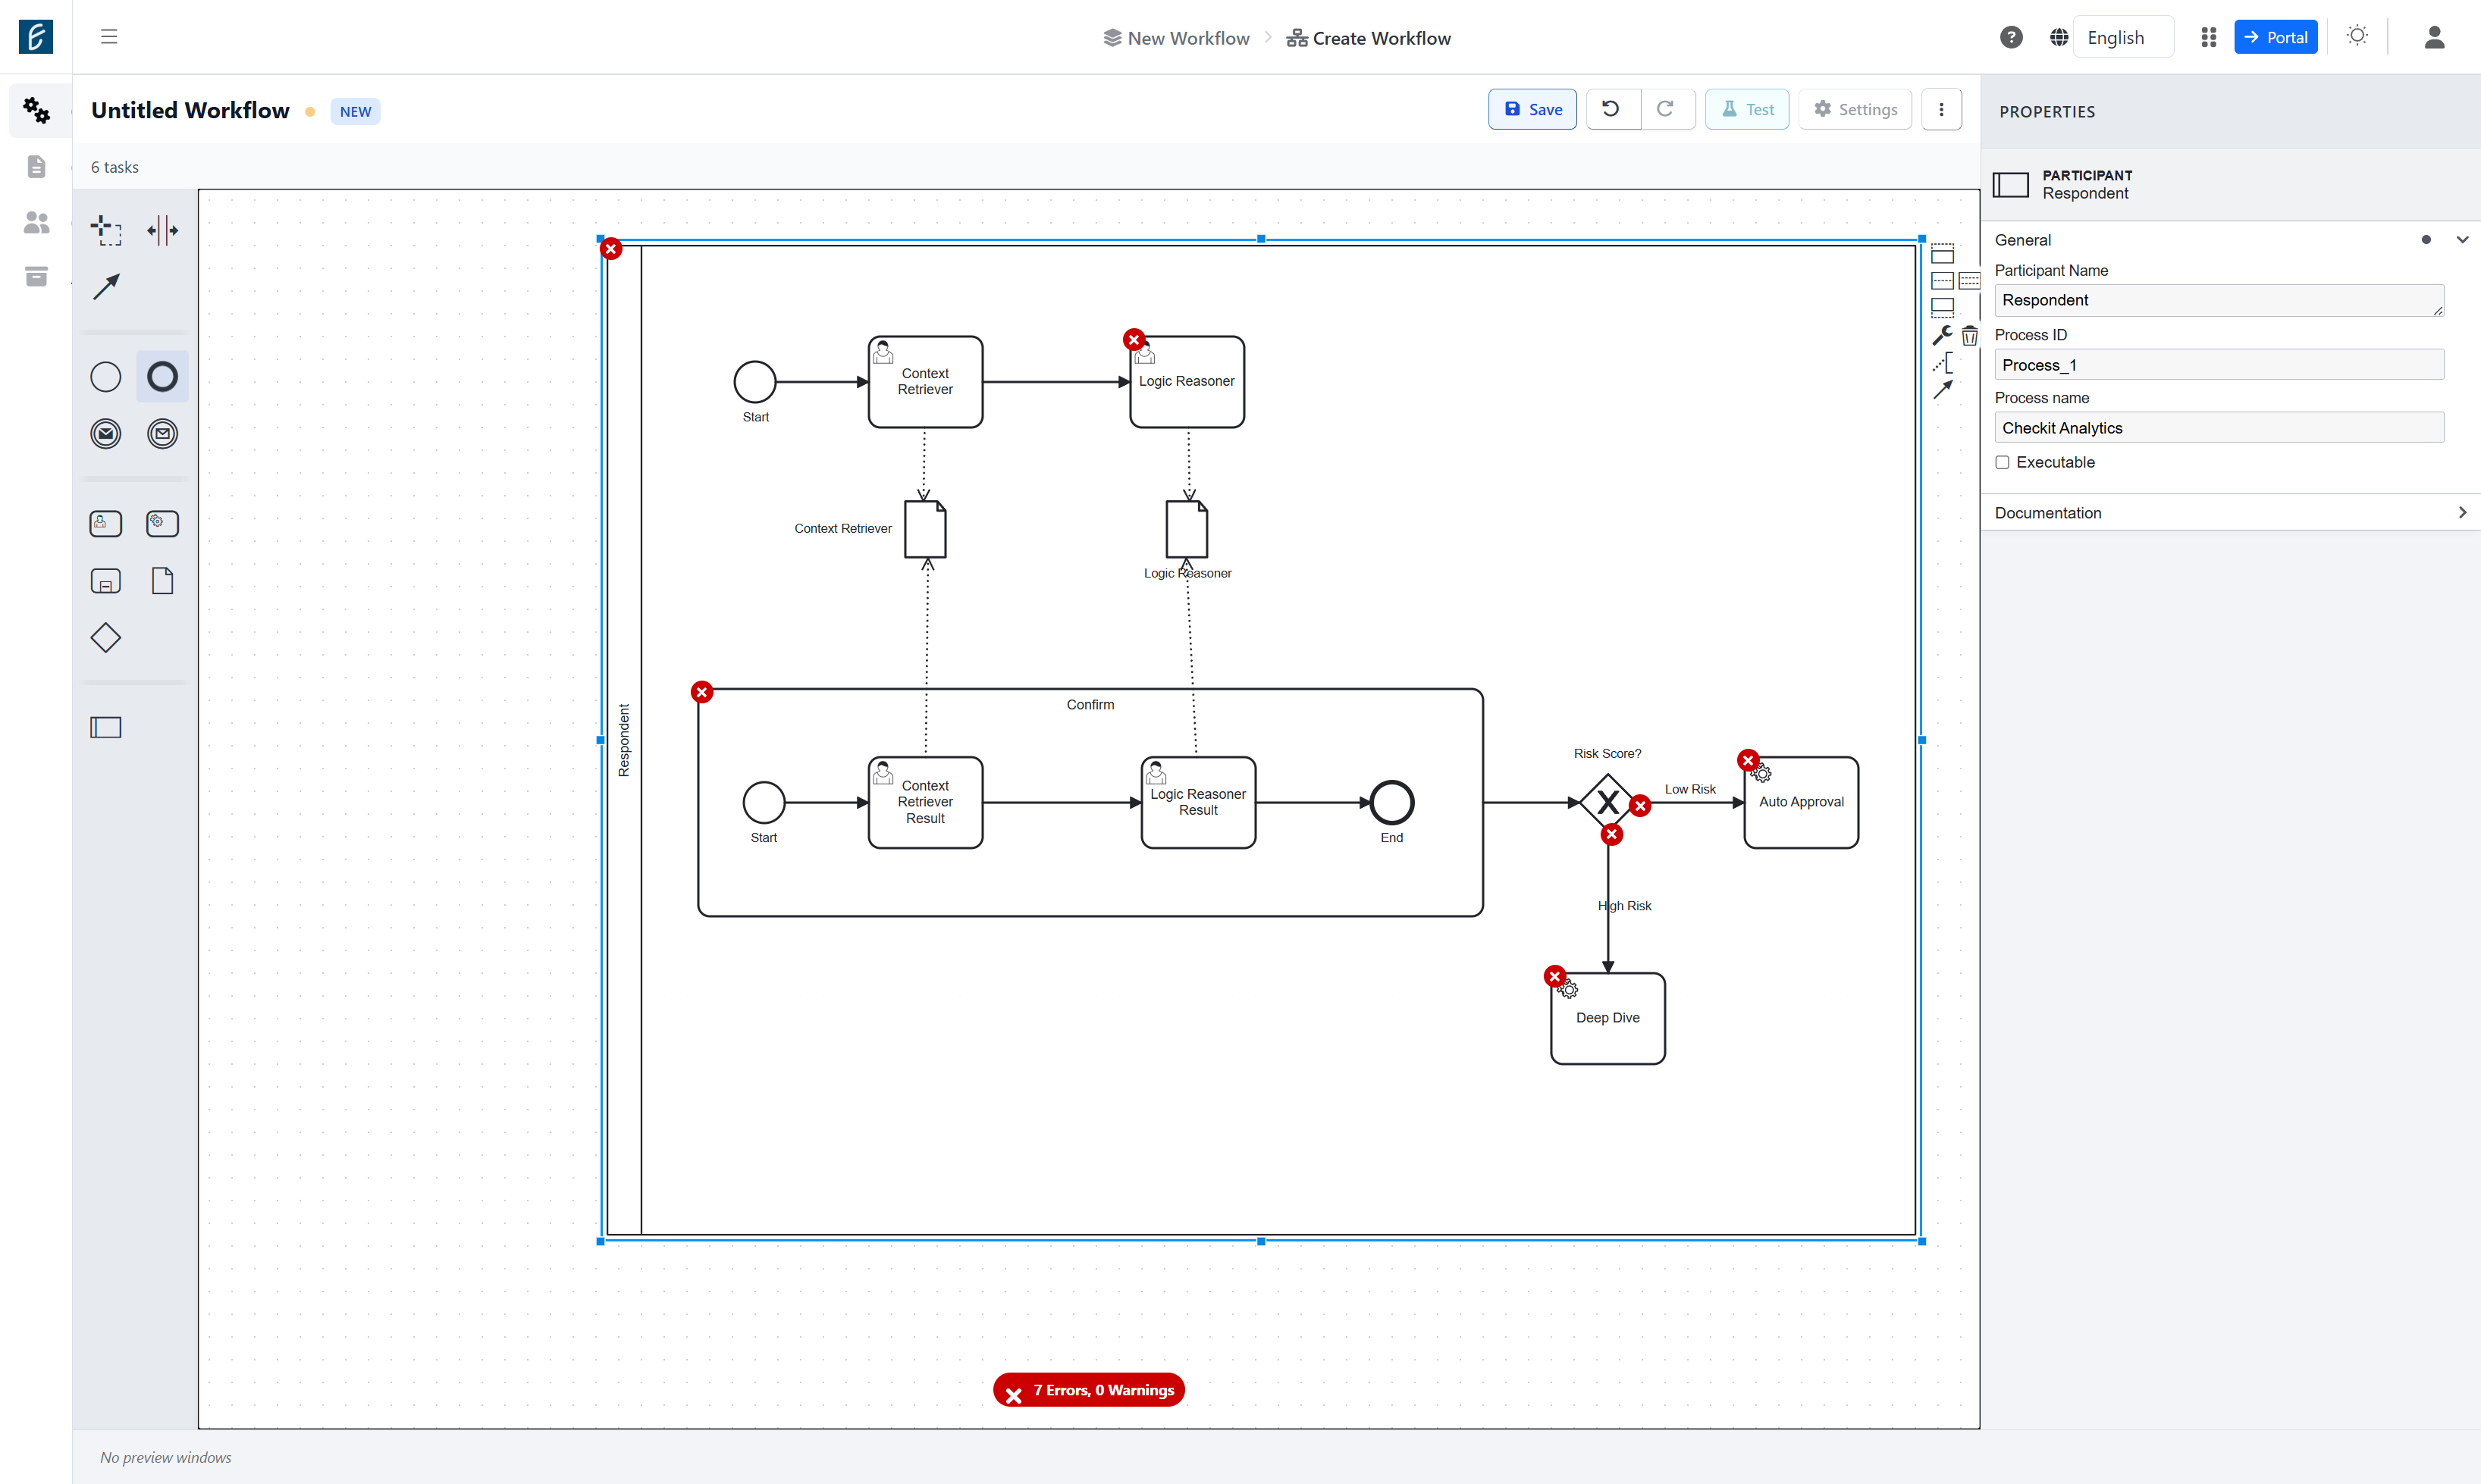Expand the Documentation section
Viewport: 2481px width, 1484px height.
tap(2230, 513)
